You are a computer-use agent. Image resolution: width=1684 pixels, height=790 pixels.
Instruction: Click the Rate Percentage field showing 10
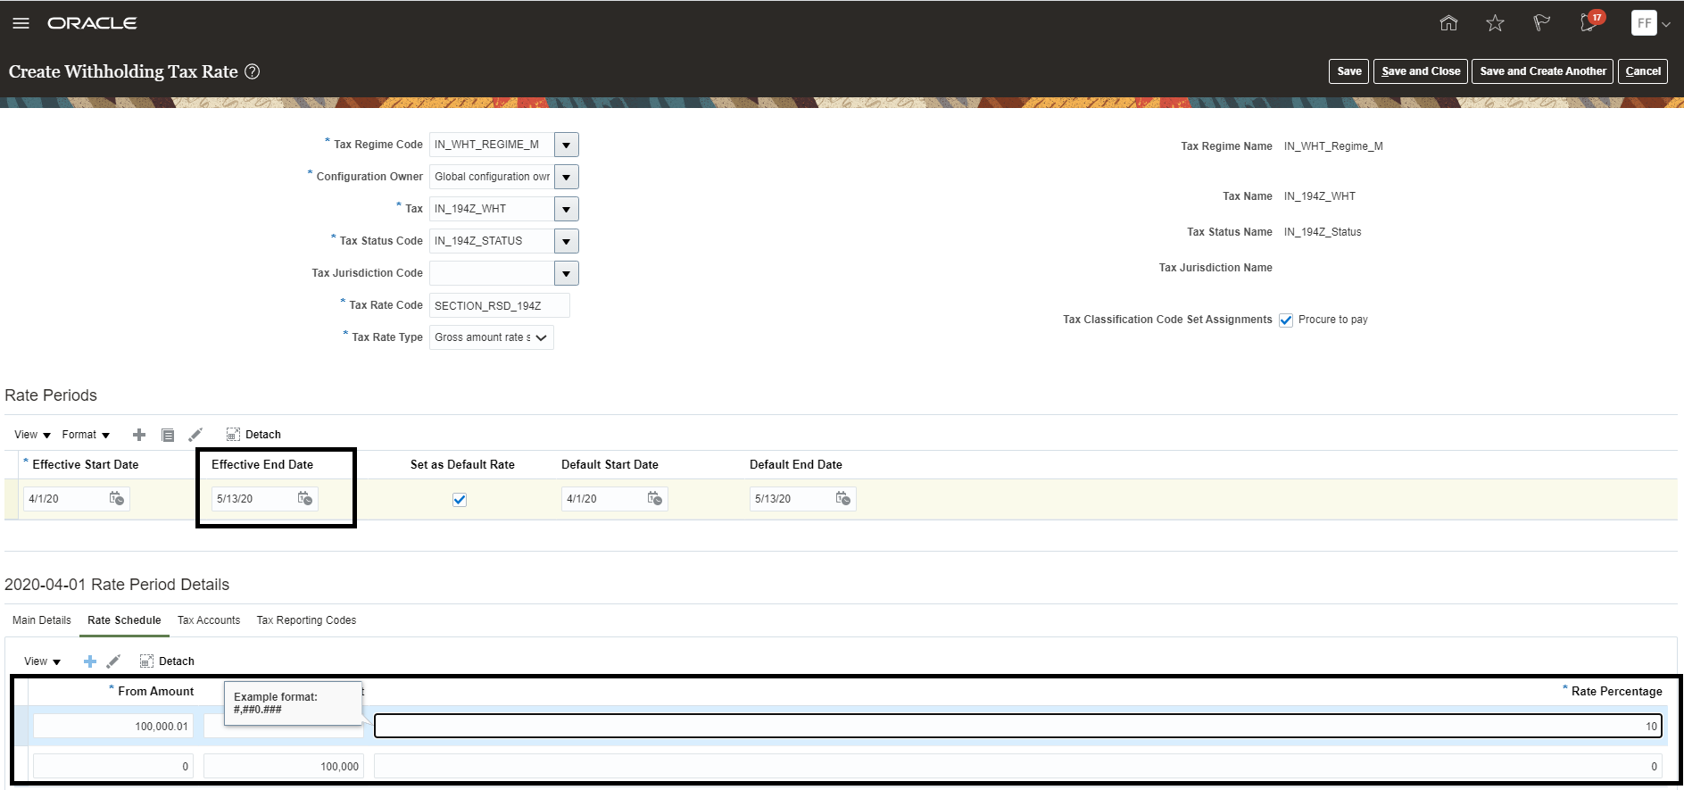coord(1018,727)
